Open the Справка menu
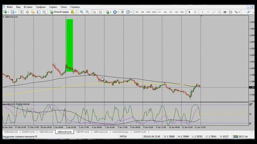 (x=75, y=7)
